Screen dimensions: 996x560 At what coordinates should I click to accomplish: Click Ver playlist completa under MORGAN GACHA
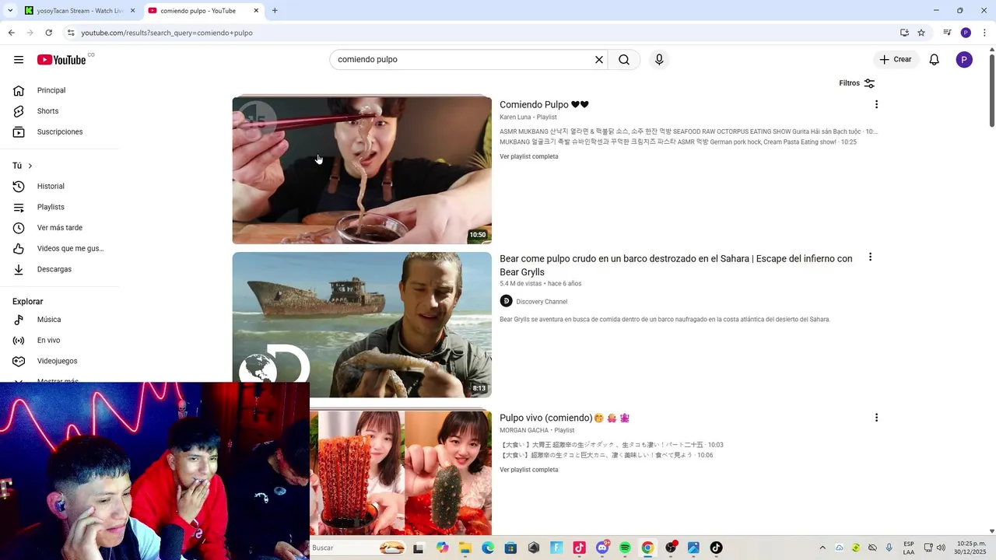(529, 471)
